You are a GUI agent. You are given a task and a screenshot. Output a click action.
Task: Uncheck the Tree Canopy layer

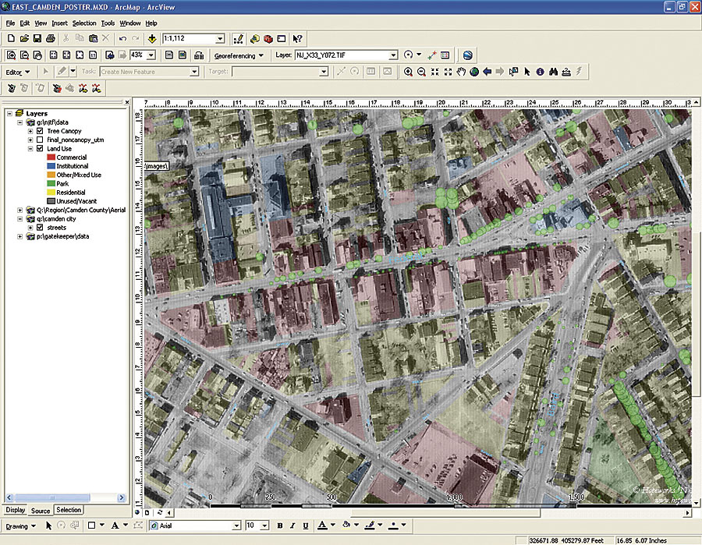(40, 131)
